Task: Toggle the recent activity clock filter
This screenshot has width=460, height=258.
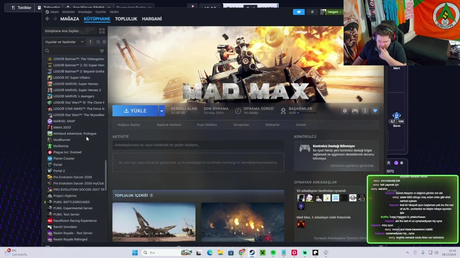Action: coord(98,42)
